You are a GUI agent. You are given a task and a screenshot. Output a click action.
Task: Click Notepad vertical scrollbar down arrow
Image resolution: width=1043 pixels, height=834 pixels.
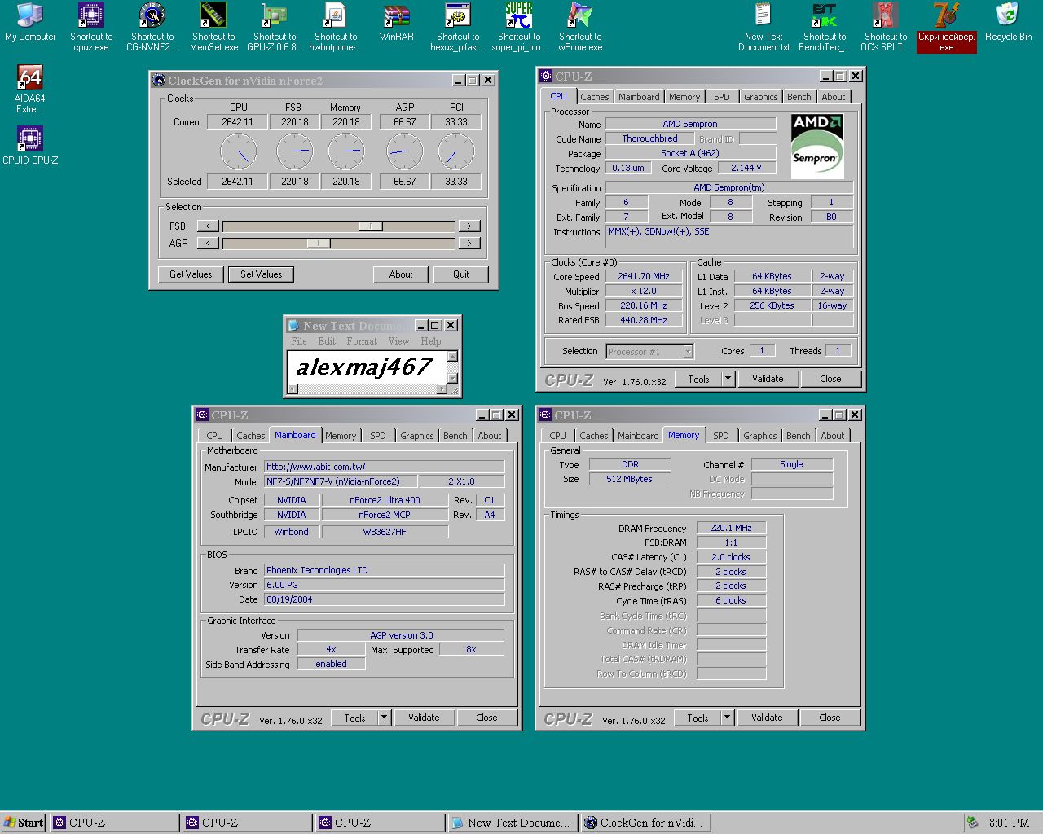point(453,379)
